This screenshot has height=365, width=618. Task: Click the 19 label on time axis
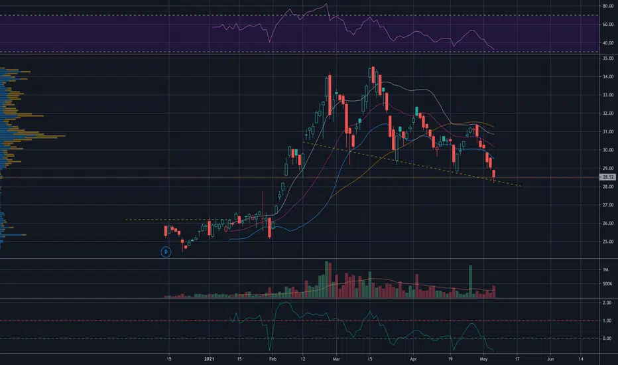tap(450, 359)
